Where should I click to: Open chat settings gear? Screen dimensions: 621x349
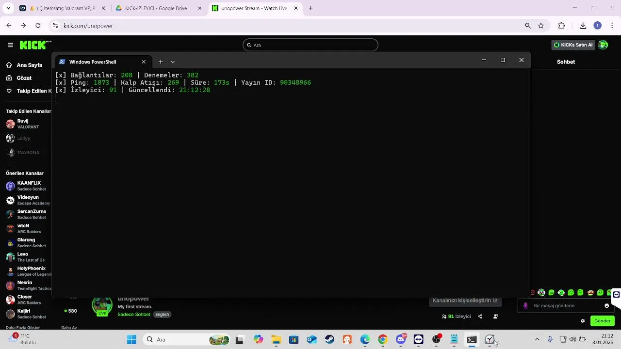(x=583, y=321)
